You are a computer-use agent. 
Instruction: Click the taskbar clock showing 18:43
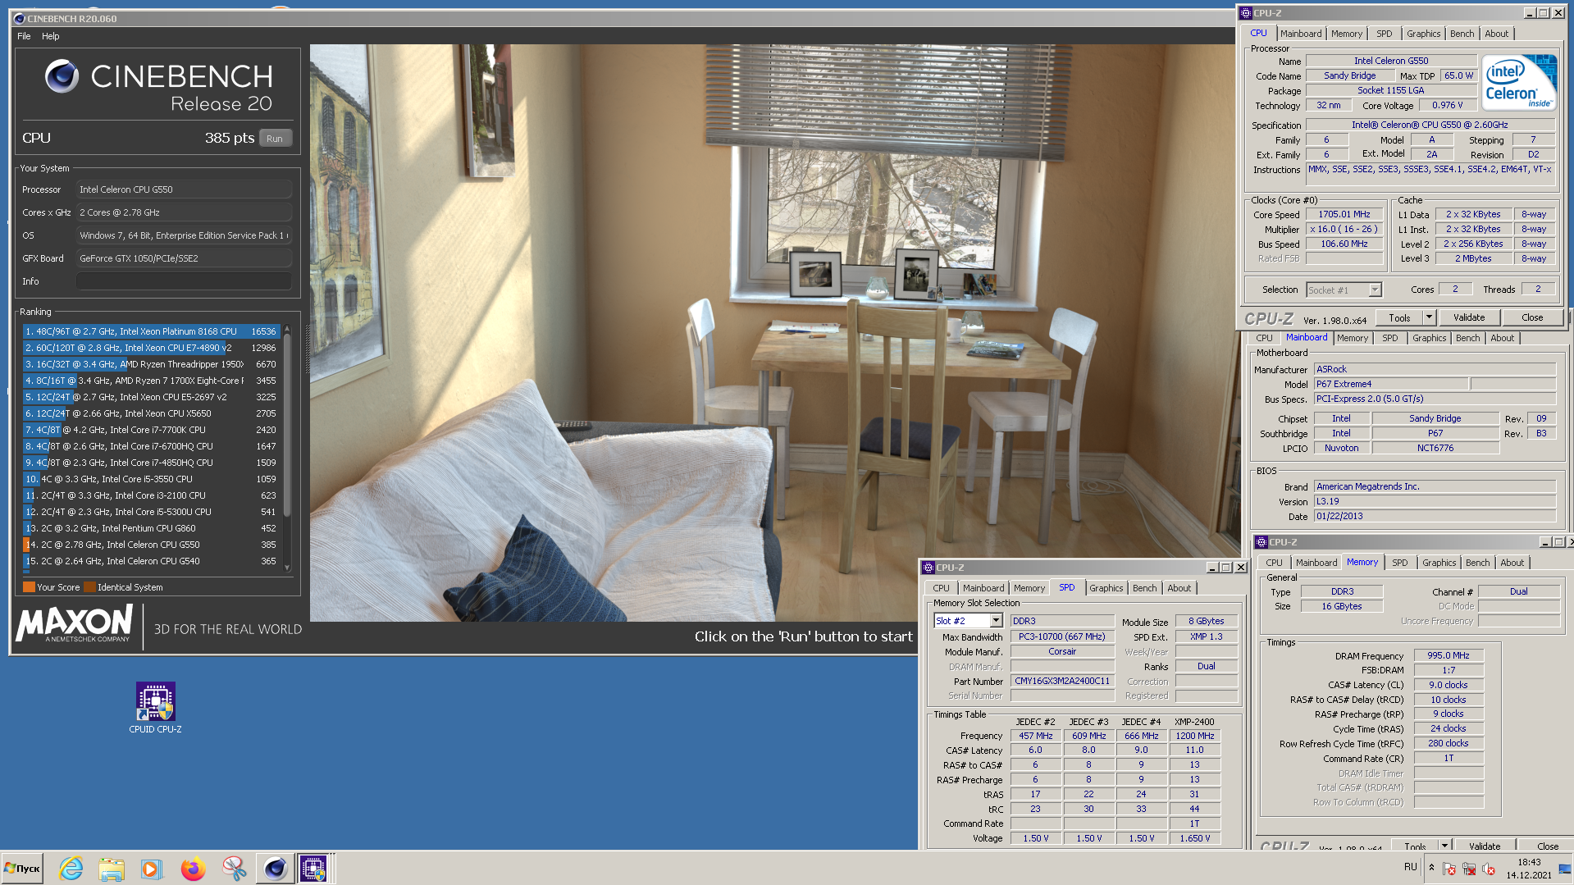coord(1528,868)
